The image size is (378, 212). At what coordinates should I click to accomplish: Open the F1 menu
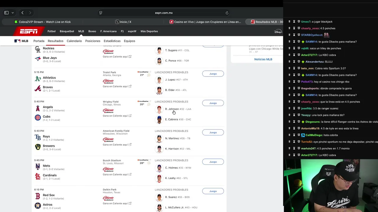tap(122, 31)
